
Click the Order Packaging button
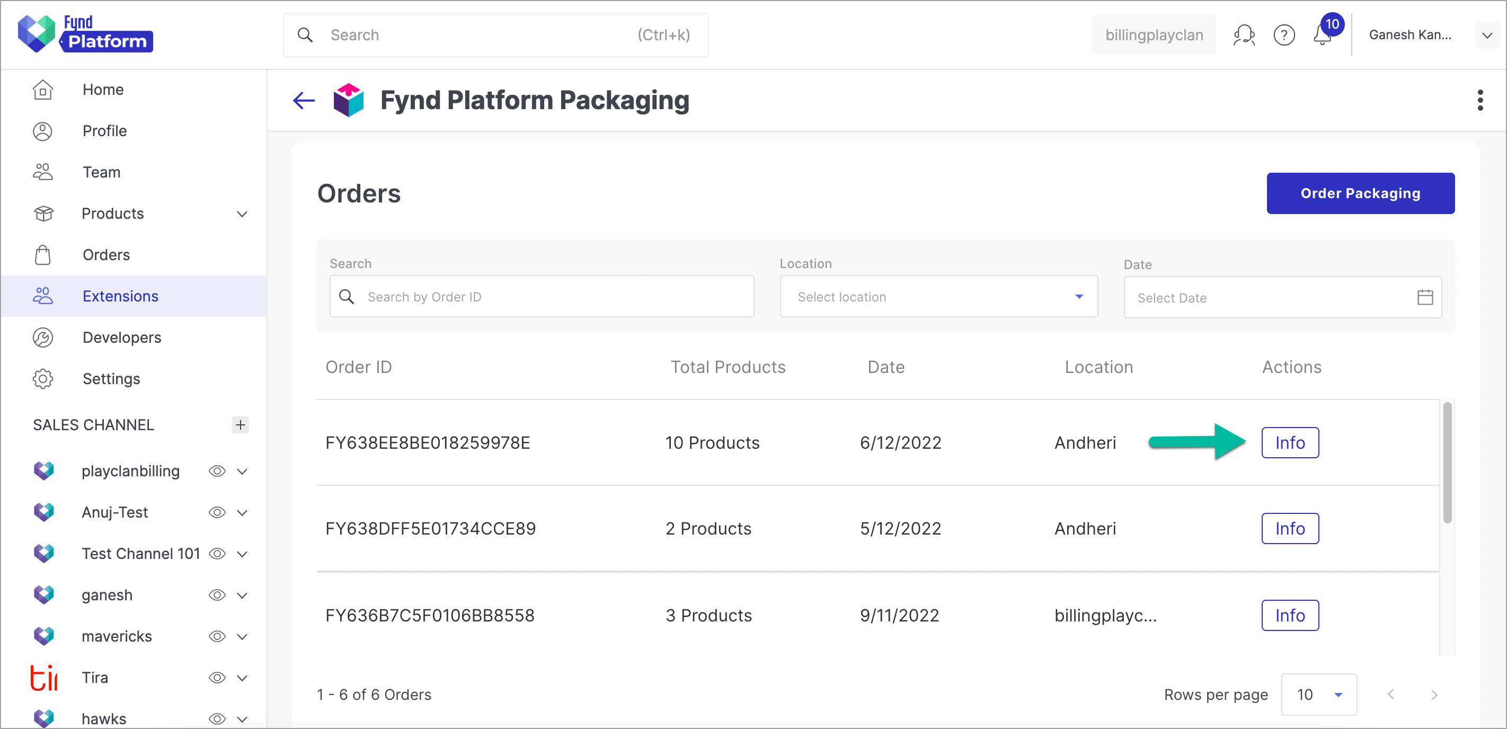click(x=1360, y=193)
